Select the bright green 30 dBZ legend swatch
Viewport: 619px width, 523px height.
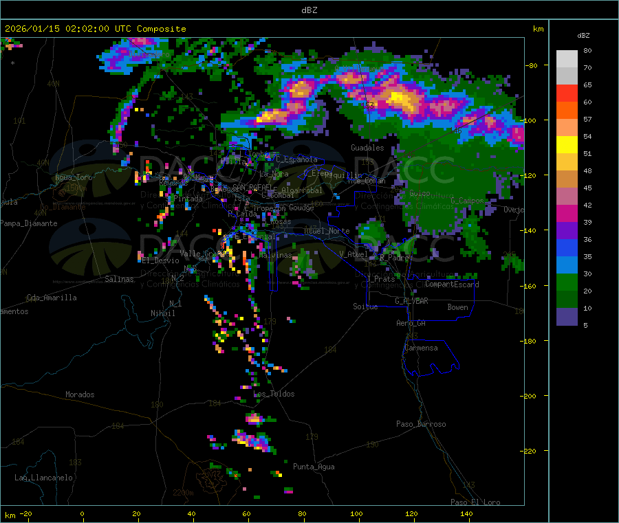[x=567, y=282]
